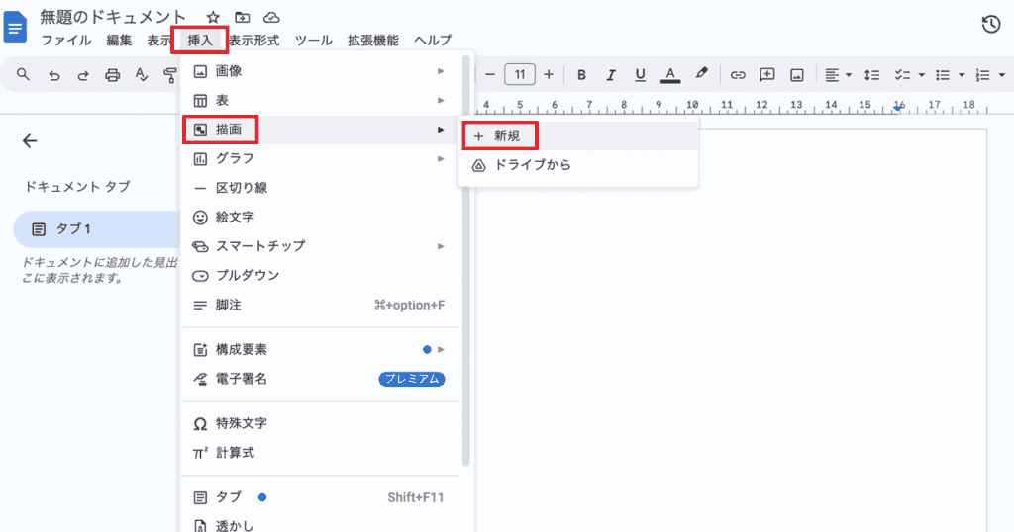
Task: Click the font size field showing 11
Action: tap(520, 74)
